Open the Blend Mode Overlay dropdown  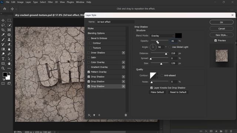click(x=162, y=36)
